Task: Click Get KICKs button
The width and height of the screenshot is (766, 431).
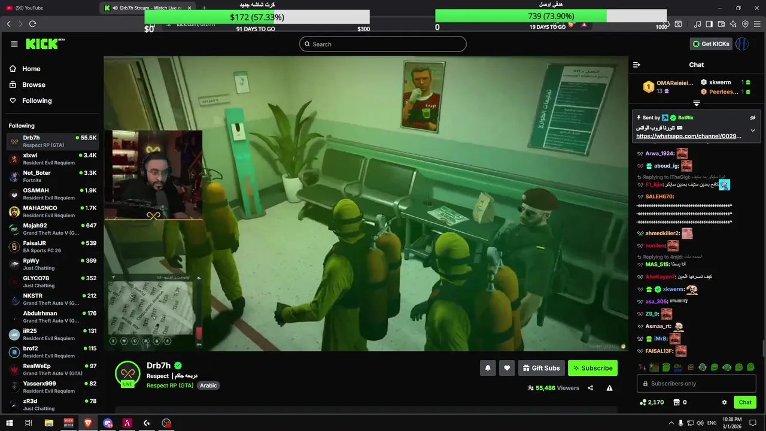Action: tap(711, 44)
